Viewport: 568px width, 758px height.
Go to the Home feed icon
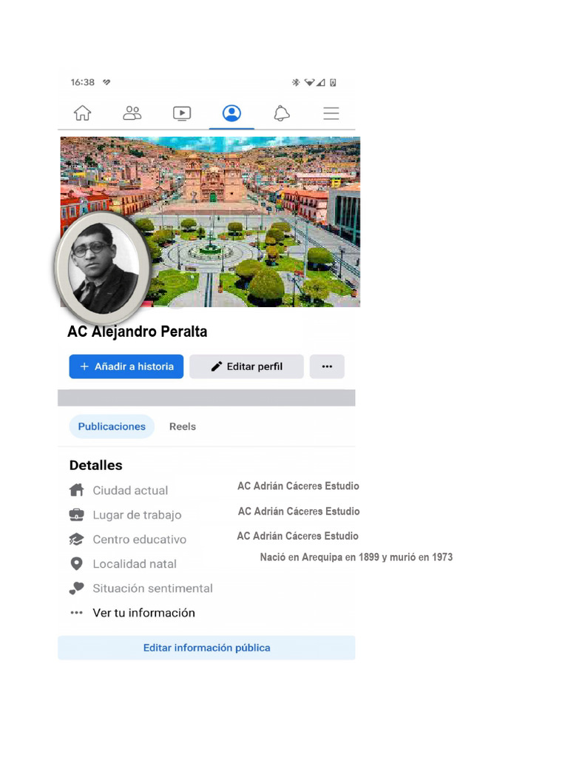83,113
